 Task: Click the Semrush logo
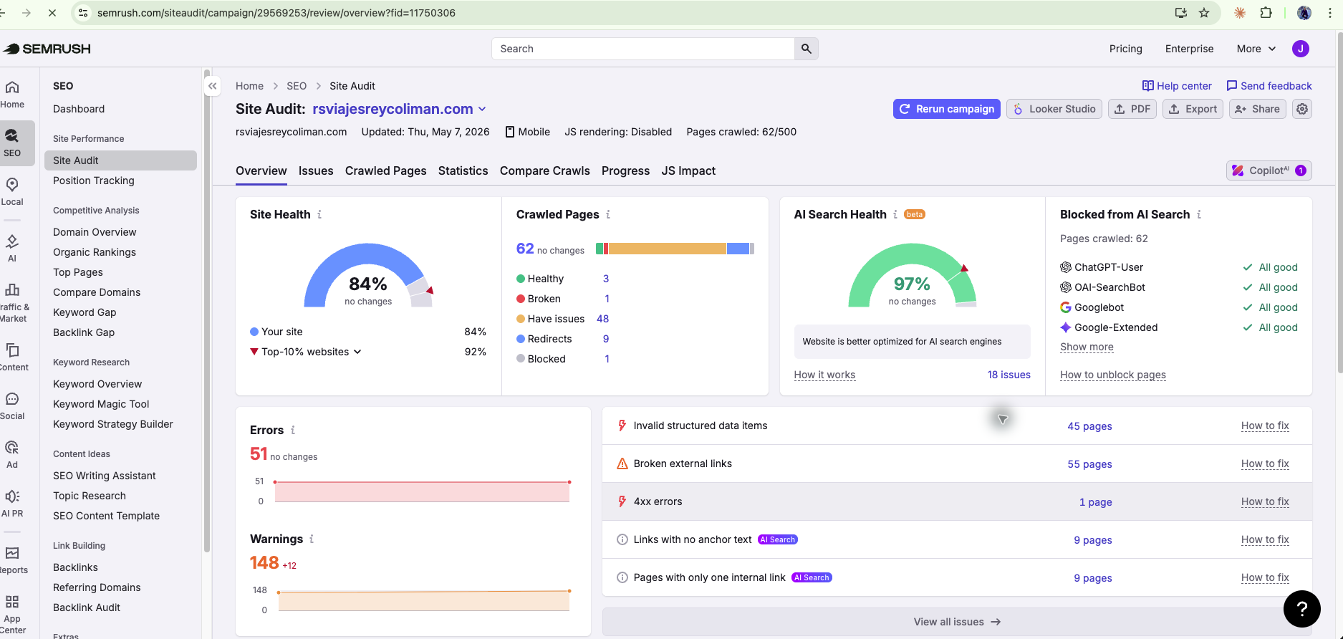pos(47,49)
